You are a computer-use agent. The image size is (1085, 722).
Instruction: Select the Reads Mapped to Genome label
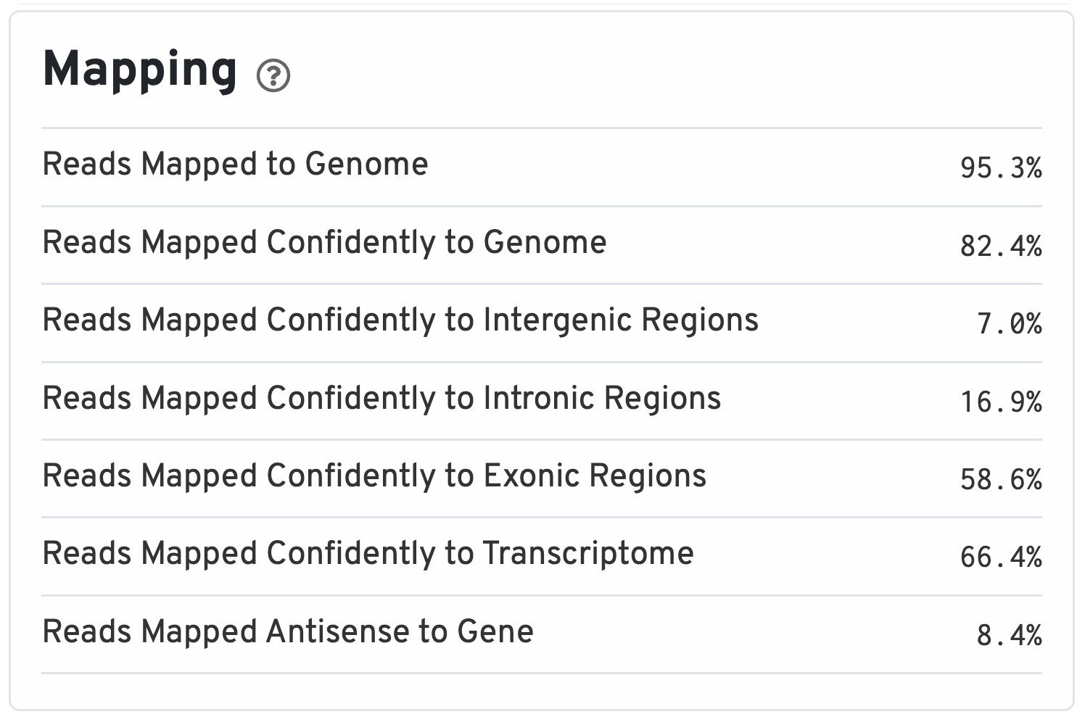[236, 165]
